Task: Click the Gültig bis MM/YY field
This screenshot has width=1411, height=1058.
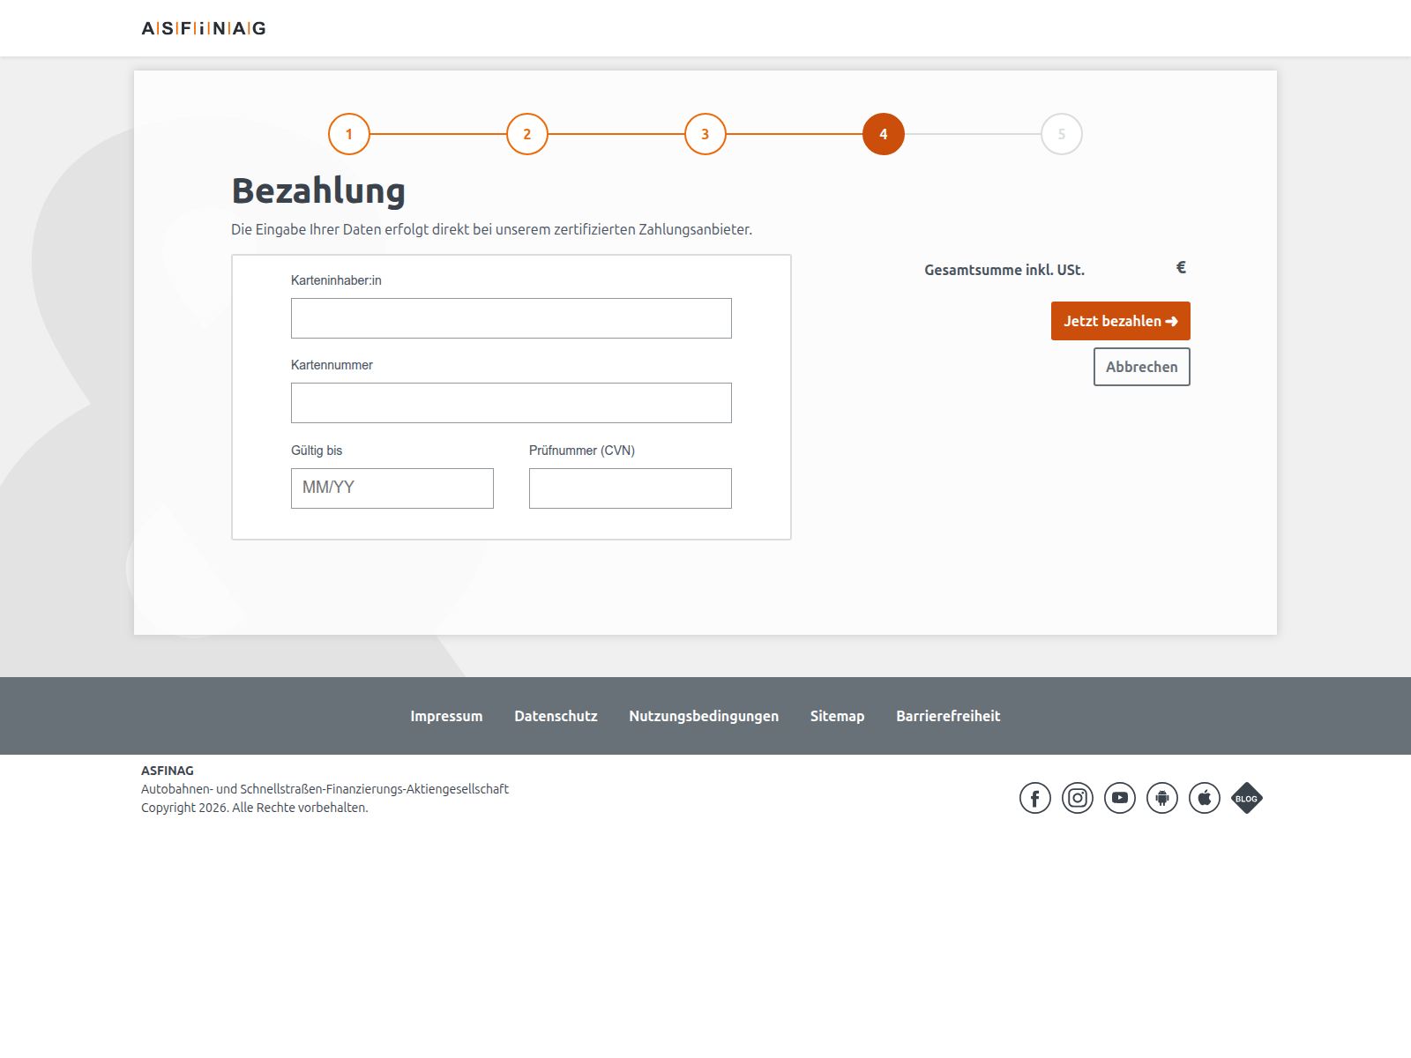Action: (392, 488)
